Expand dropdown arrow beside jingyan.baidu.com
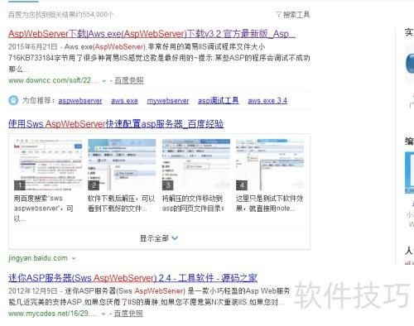 click(74, 259)
